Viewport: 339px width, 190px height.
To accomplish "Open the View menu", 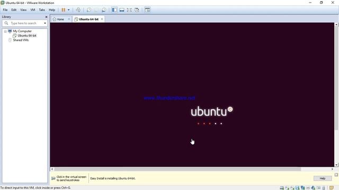I will pyautogui.click(x=23, y=10).
